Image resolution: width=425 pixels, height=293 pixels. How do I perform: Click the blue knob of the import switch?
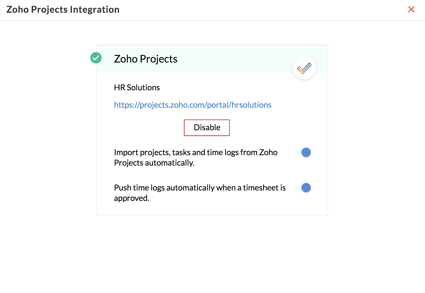[x=306, y=152]
